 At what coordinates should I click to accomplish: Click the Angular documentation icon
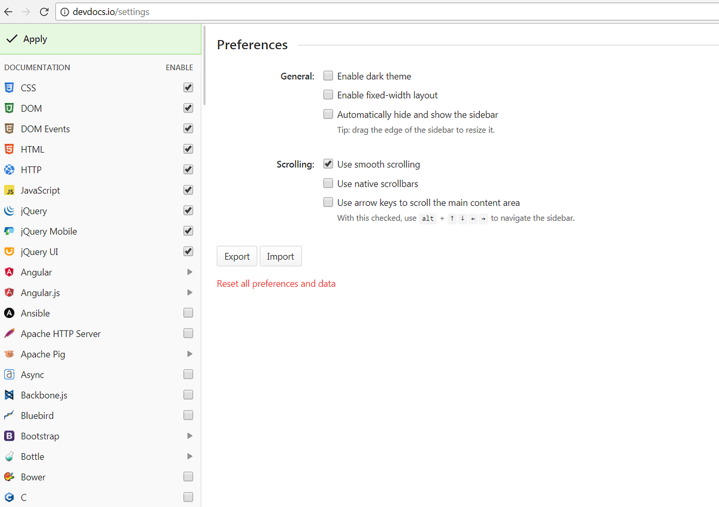pyautogui.click(x=9, y=272)
